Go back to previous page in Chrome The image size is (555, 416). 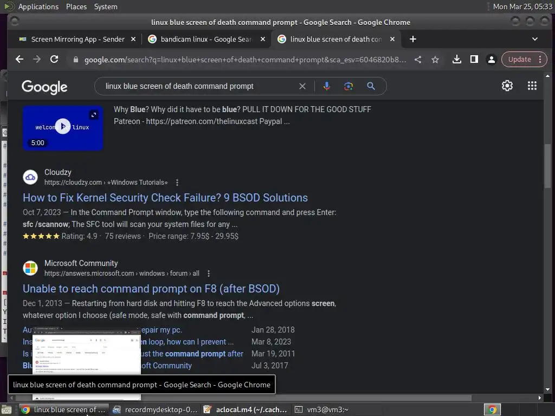tap(20, 60)
